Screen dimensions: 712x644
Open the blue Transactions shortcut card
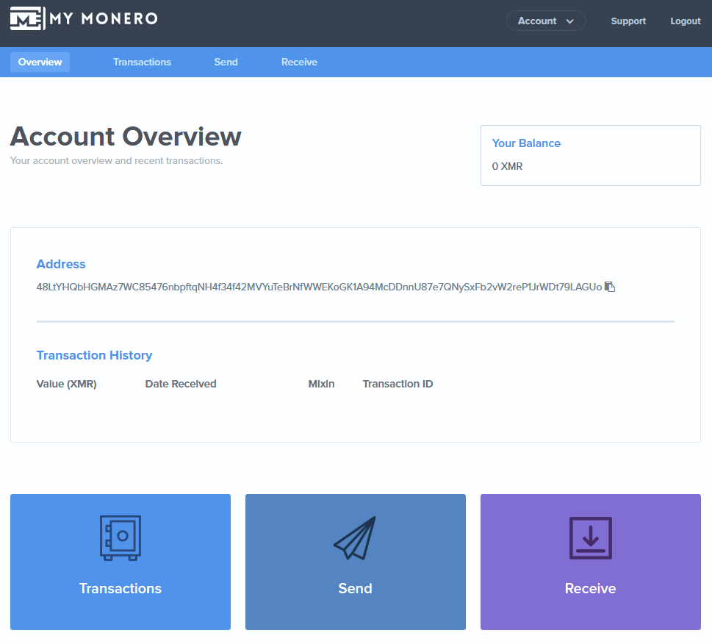point(120,562)
